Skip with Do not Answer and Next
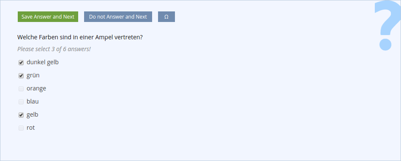The width and height of the screenshot is (401, 161). click(118, 16)
